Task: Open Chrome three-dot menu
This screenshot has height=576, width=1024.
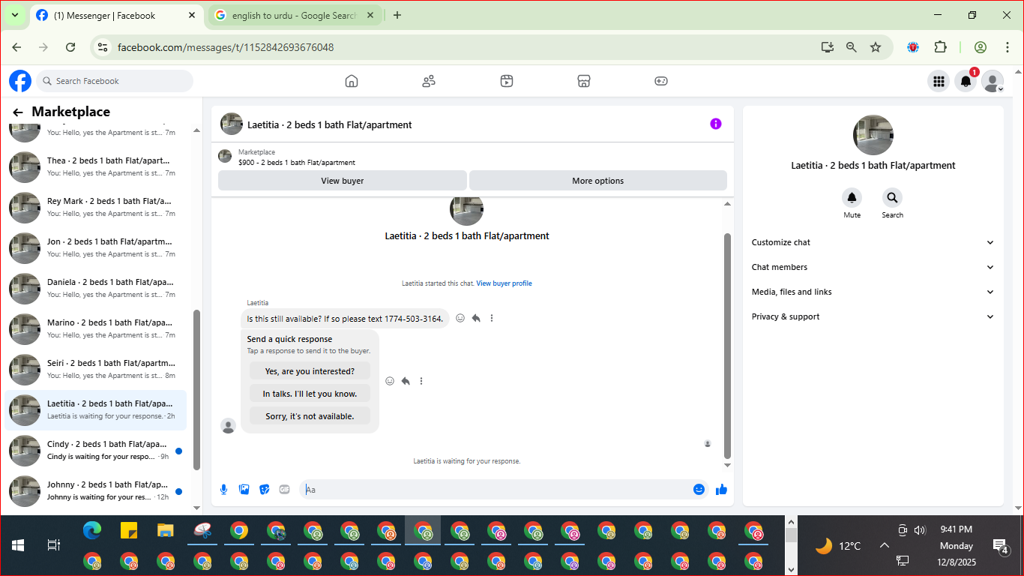Action: point(1008,47)
